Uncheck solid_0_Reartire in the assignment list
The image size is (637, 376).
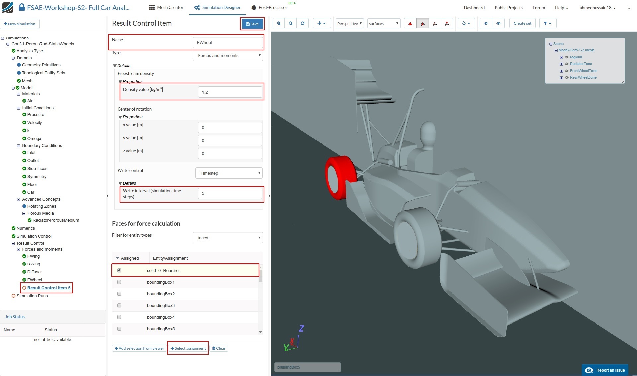click(x=119, y=270)
